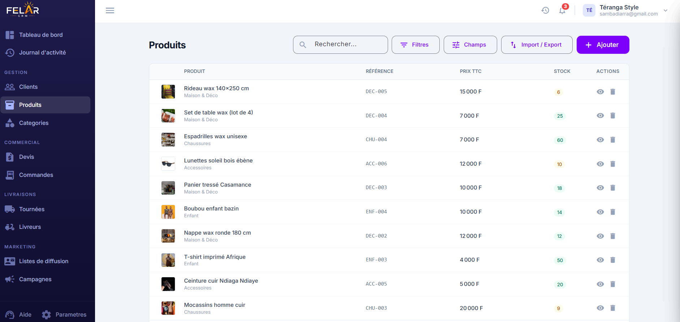Viewport: 680px width, 322px height.
Task: Click the PRIX TTC column header
Action: (470, 71)
